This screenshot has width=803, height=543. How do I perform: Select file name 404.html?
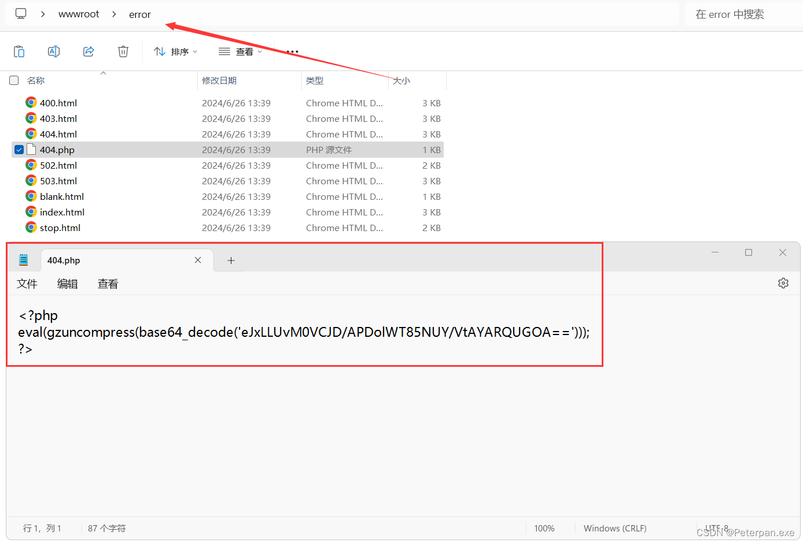(x=58, y=134)
